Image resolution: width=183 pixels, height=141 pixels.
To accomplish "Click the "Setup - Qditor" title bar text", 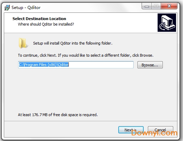I will coord(26,8).
